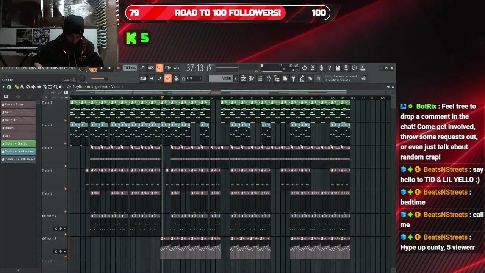Open the VIEW menu
The width and height of the screenshot is (485, 273).
click(x=41, y=68)
